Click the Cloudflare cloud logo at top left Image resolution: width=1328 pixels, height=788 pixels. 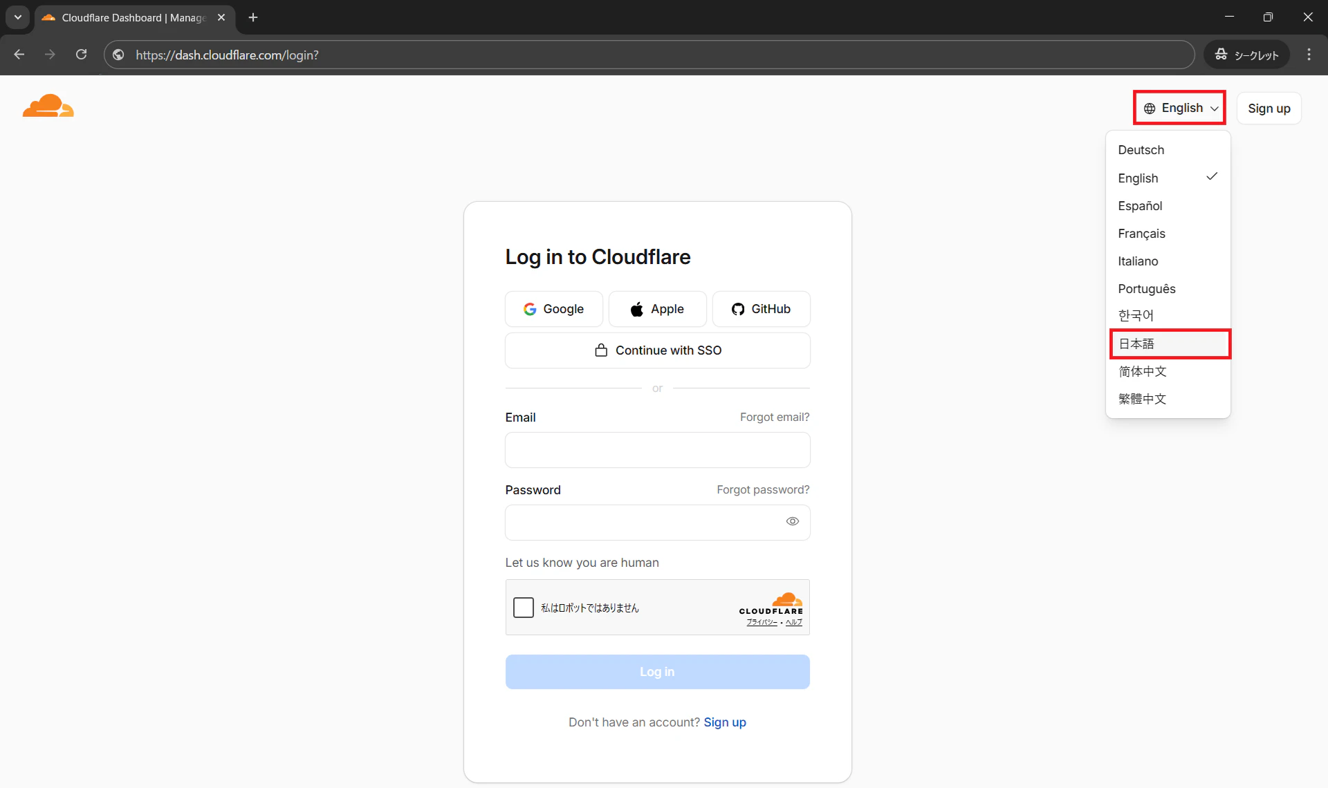click(x=48, y=106)
